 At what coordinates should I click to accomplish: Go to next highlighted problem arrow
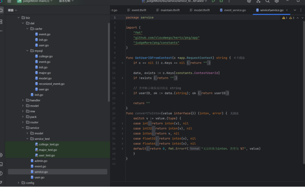[x=302, y=18]
